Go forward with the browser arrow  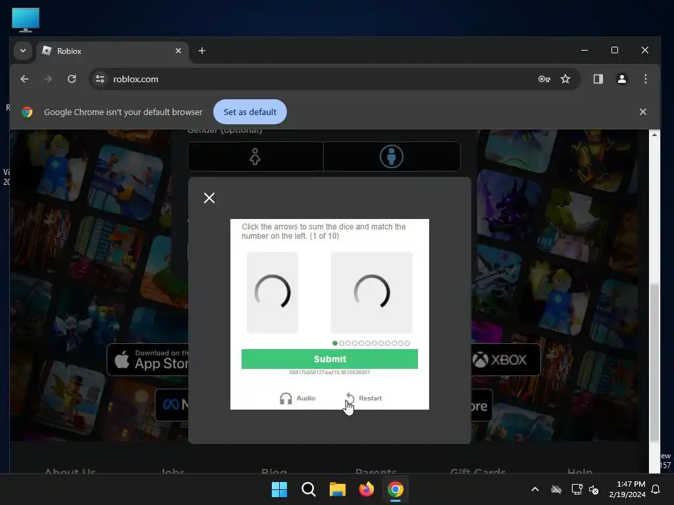pyautogui.click(x=47, y=79)
